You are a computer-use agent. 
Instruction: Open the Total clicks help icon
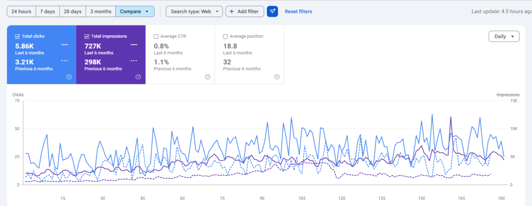(69, 77)
